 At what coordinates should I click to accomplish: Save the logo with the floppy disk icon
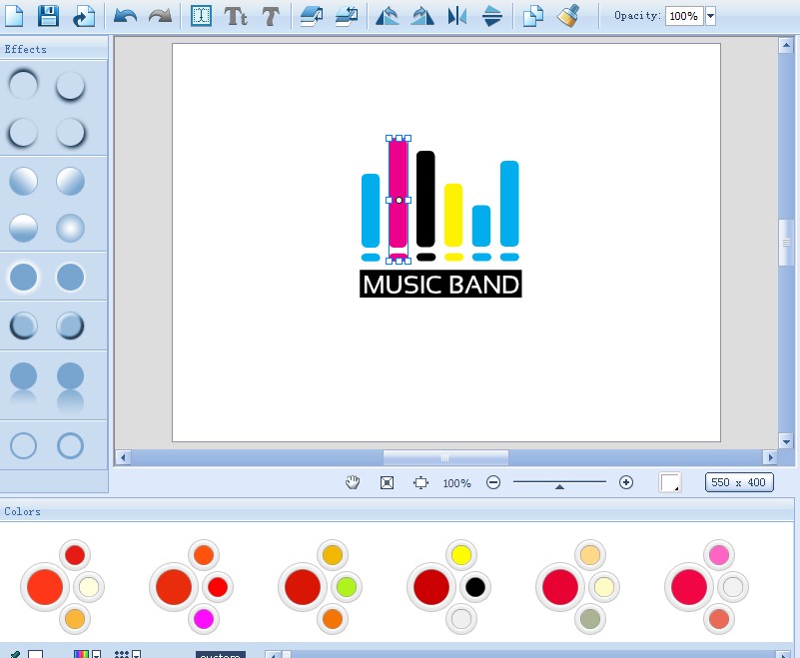click(49, 16)
